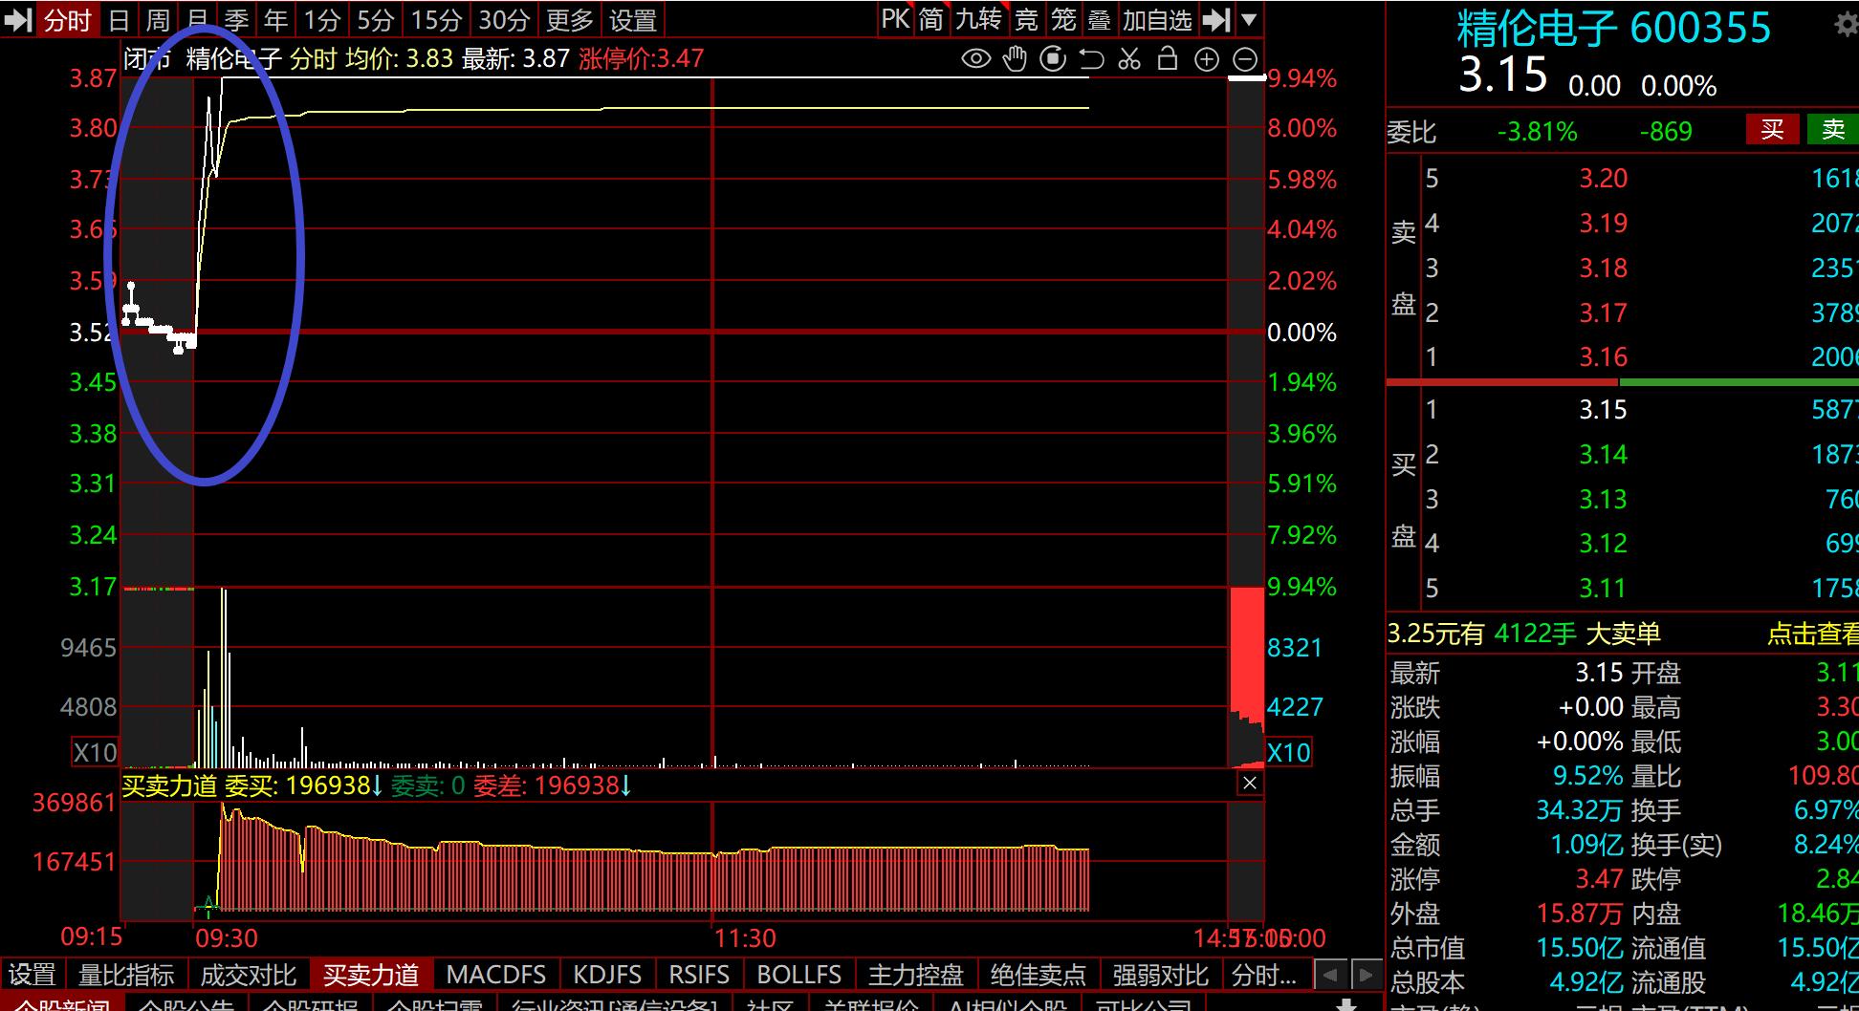Click the undo arrow icon
This screenshot has width=1859, height=1011.
tap(1091, 59)
